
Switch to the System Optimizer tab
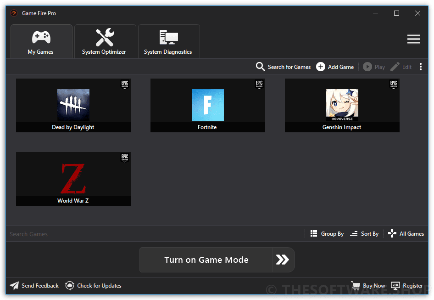pos(105,42)
